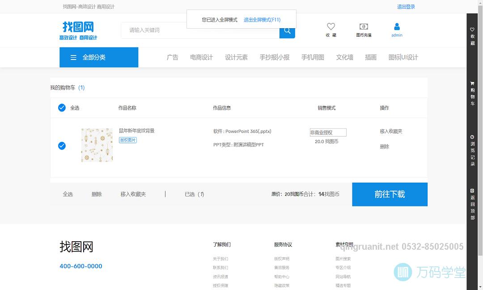Click the hamburger icon beside 全部分类

(x=73, y=57)
